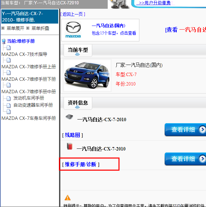Click the red book icon for 维修手册 entry
Image resolution: width=206 pixels, height=207 pixels.
tap(70, 146)
